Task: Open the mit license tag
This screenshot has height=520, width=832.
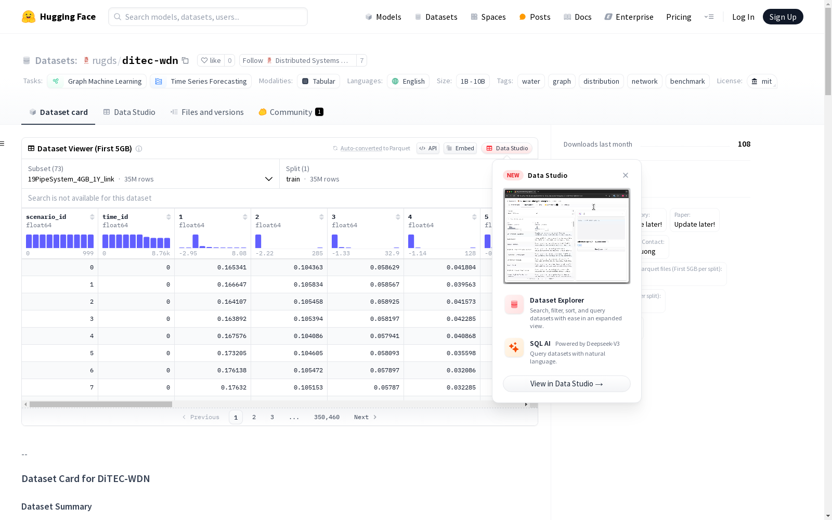Action: pos(762,81)
